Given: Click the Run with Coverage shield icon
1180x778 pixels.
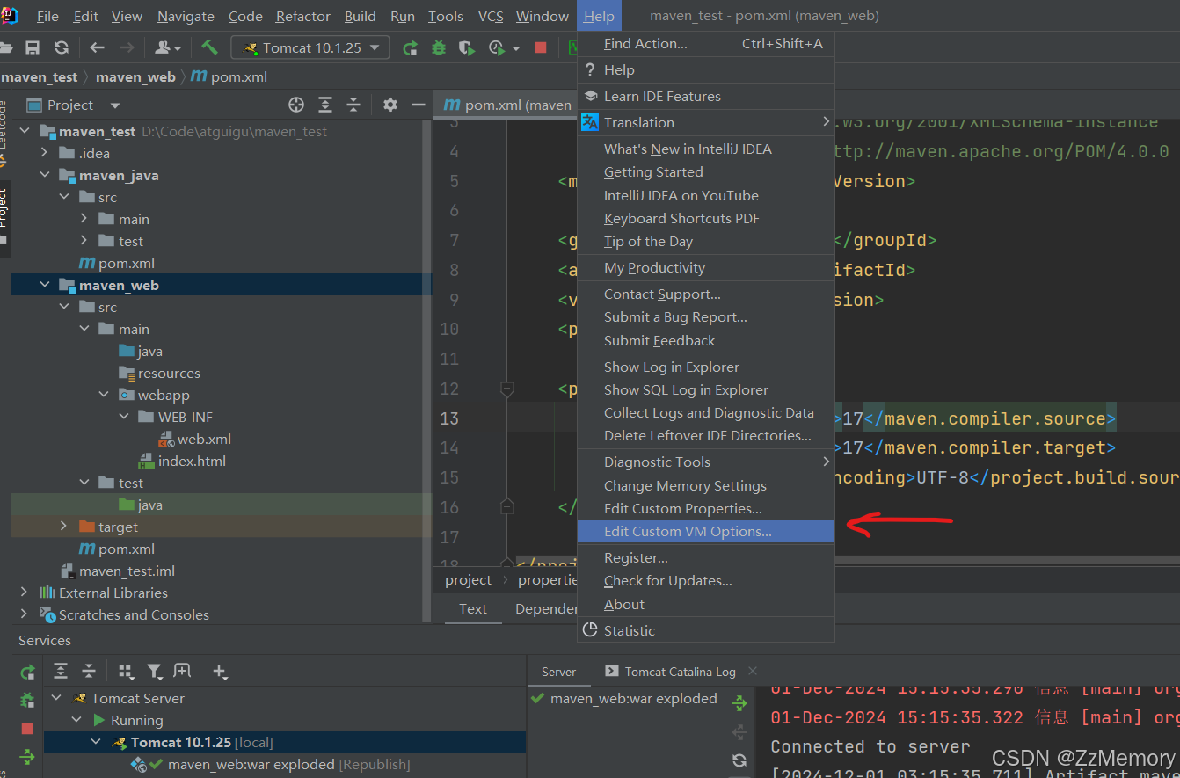Looking at the screenshot, I should pyautogui.click(x=466, y=47).
